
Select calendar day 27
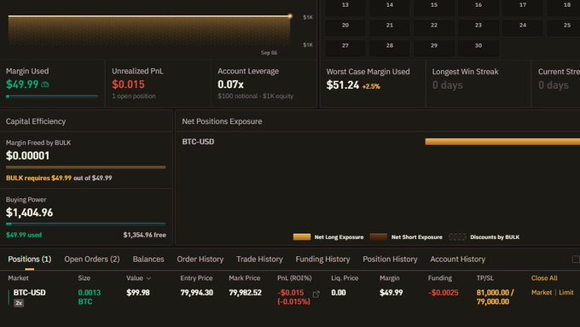(345, 48)
